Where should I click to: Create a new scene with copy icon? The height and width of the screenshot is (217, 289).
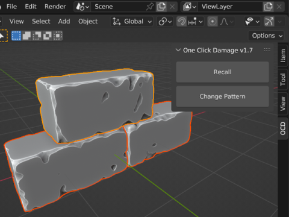pyautogui.click(x=161, y=7)
